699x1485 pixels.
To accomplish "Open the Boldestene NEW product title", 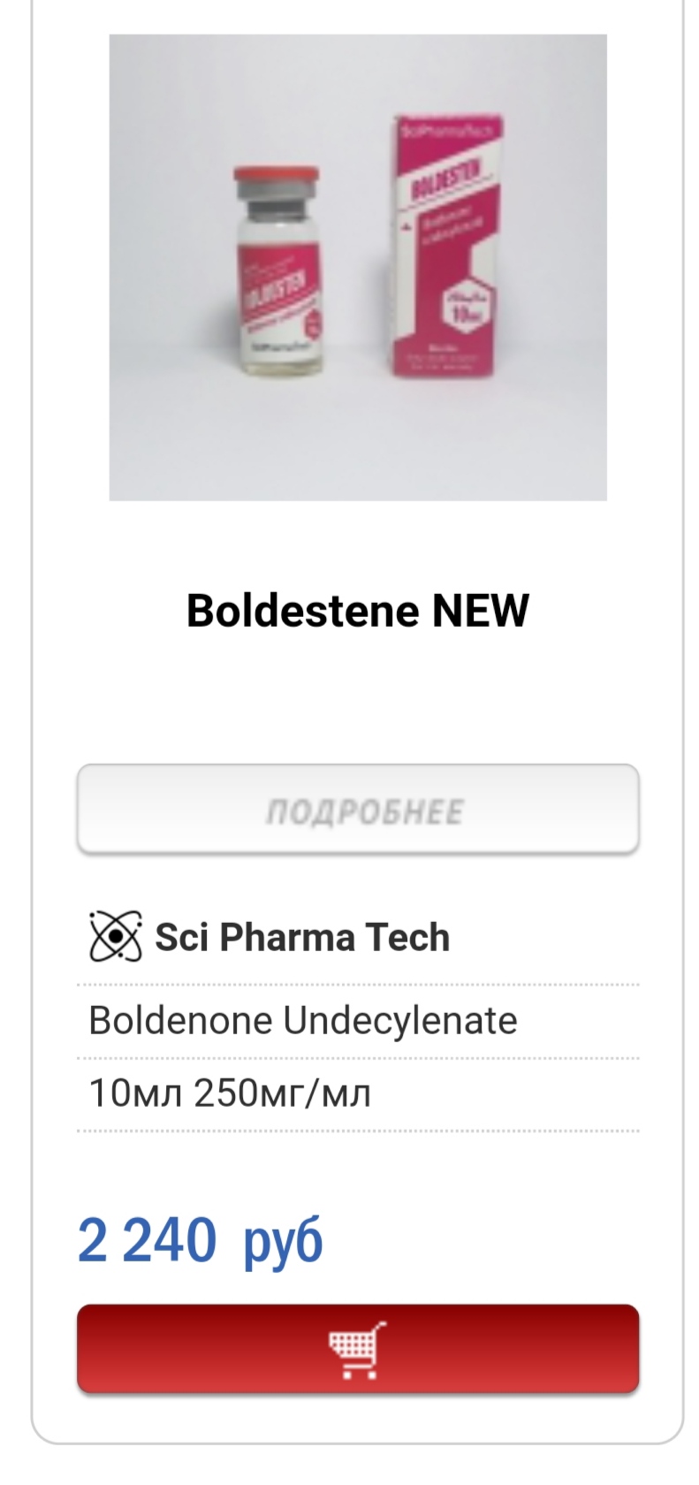I will point(357,611).
